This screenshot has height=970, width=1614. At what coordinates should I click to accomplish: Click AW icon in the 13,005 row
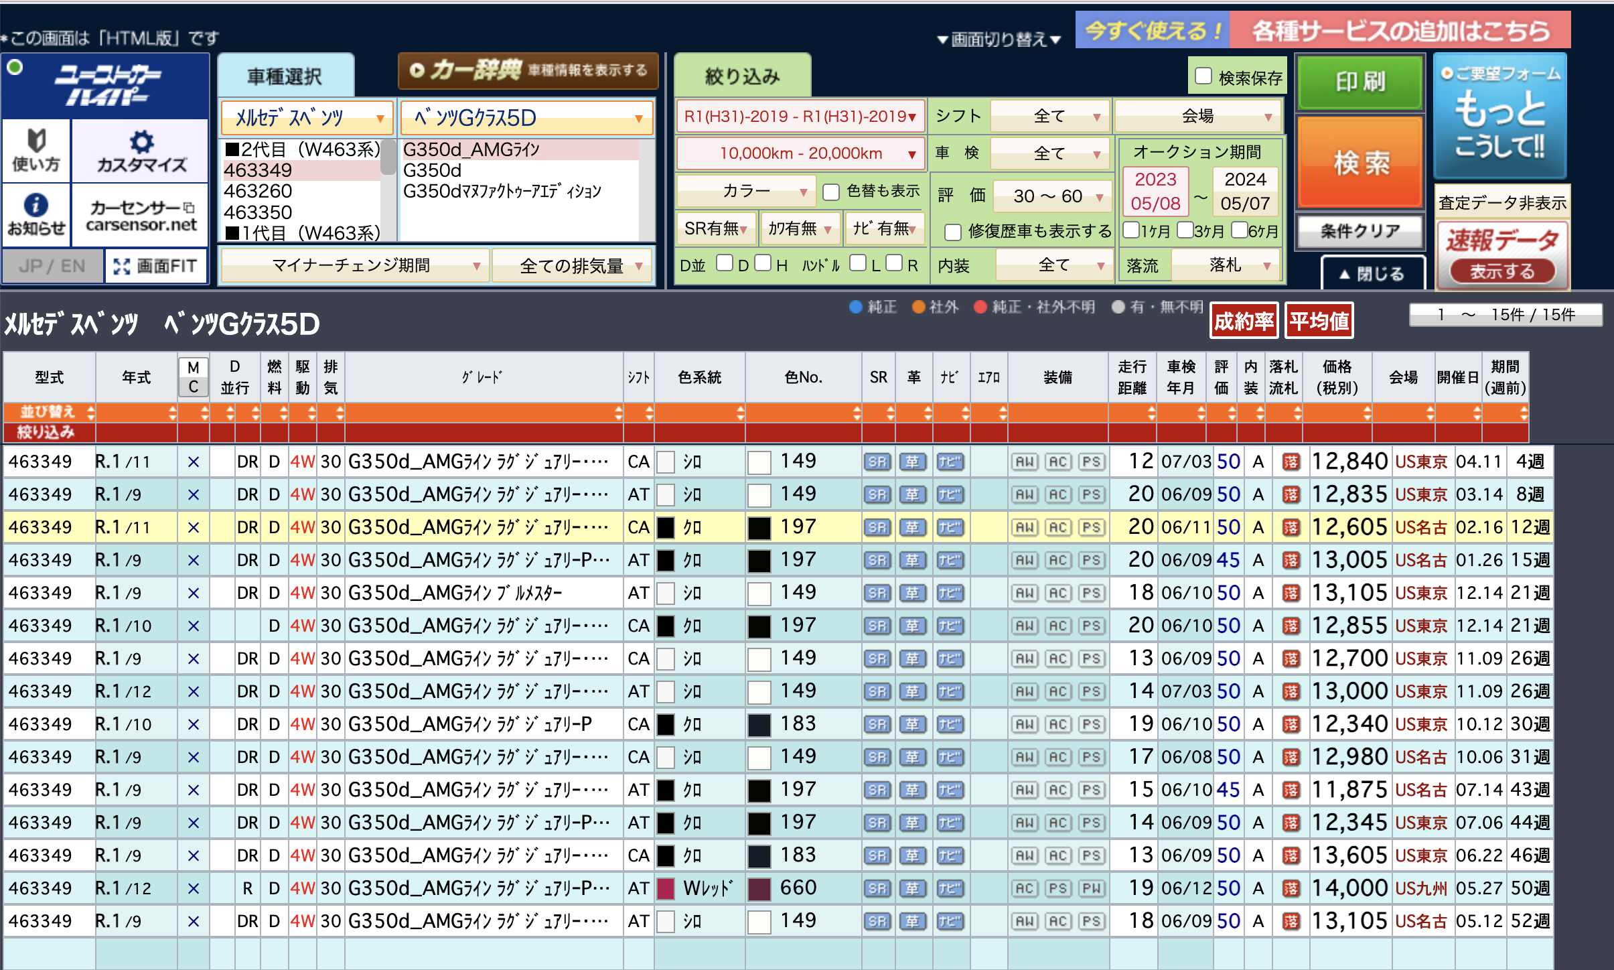[1024, 560]
